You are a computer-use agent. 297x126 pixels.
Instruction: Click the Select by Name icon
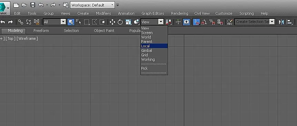pyautogui.click(x=78, y=22)
